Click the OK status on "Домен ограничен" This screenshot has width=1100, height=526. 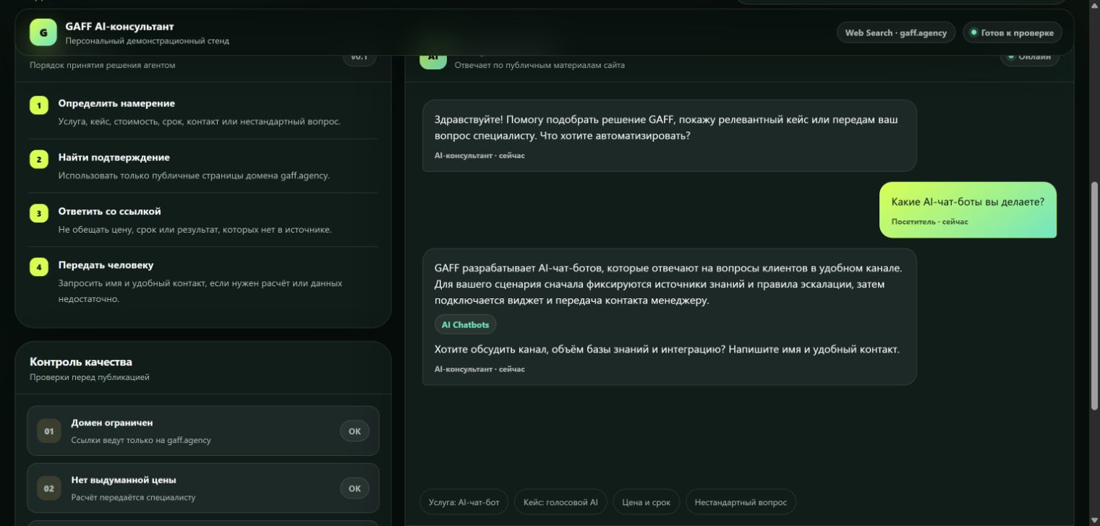(354, 431)
